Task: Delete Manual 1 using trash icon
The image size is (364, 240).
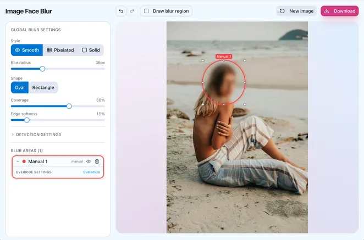Action: click(x=97, y=161)
